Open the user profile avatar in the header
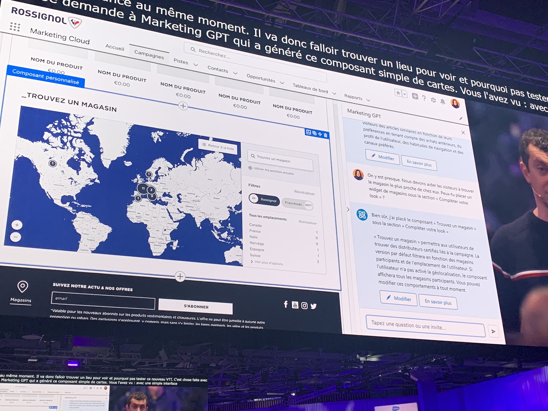 455,103
